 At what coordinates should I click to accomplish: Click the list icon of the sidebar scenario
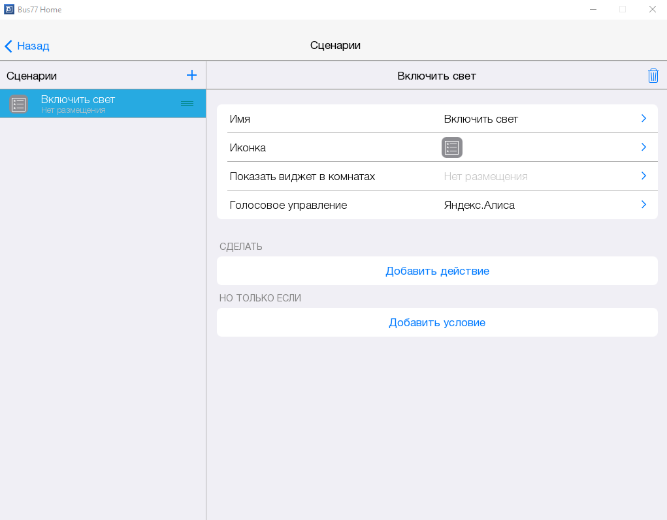point(19,104)
